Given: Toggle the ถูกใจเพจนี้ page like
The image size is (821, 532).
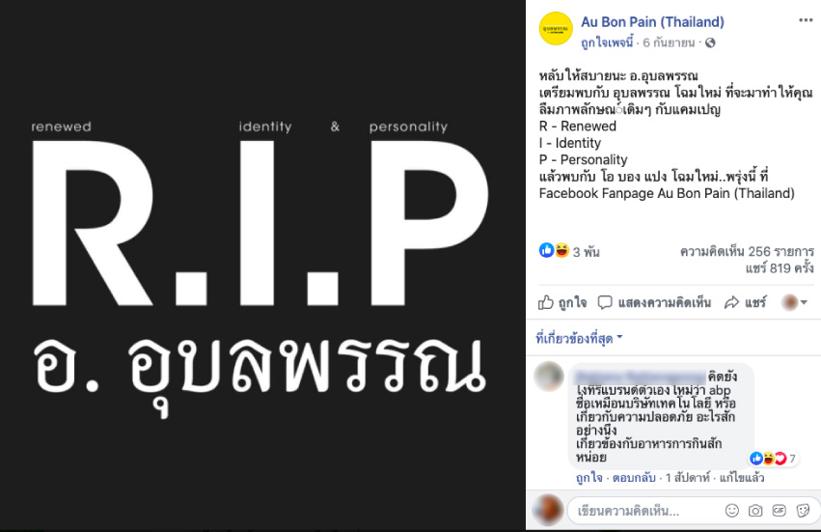Looking at the screenshot, I should [x=607, y=42].
